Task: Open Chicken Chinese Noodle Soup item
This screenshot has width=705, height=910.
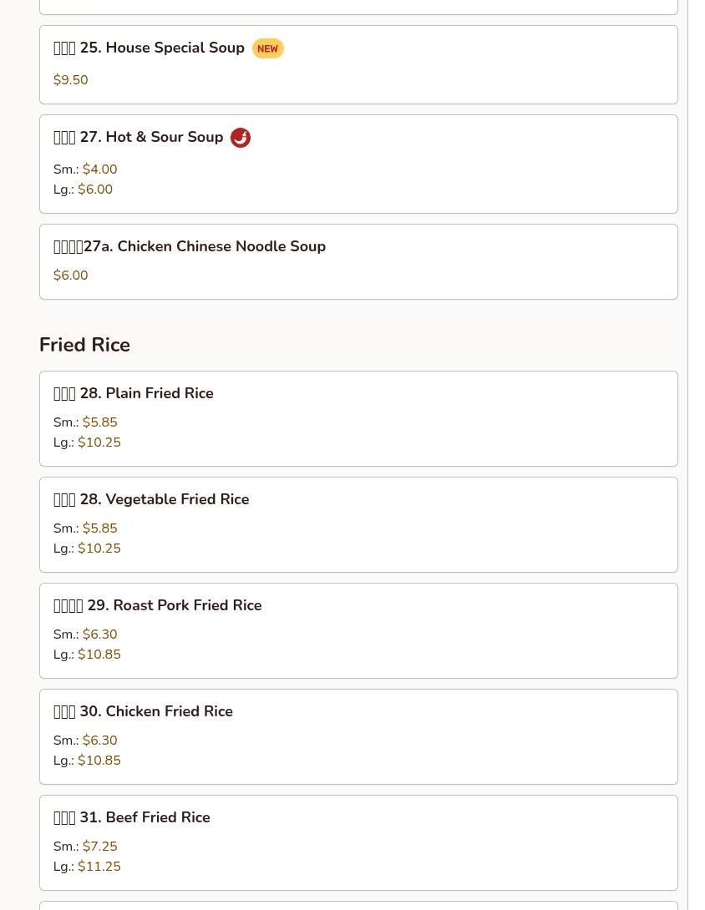Action: tap(358, 262)
